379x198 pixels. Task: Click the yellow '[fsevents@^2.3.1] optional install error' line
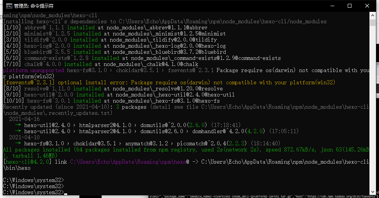pos(169,82)
